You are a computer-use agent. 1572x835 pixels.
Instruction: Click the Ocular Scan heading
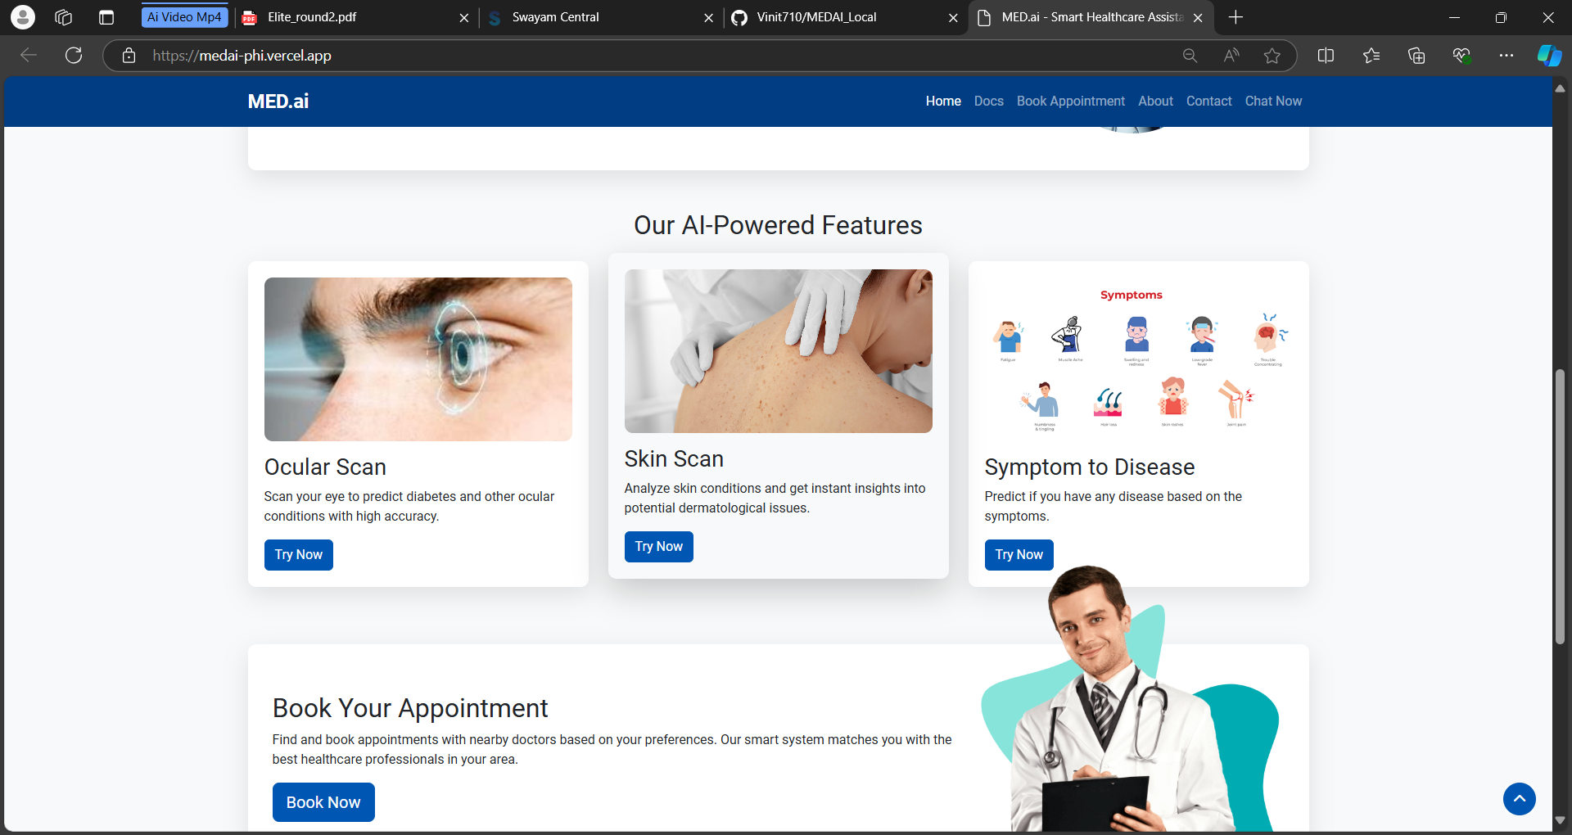tap(325, 467)
